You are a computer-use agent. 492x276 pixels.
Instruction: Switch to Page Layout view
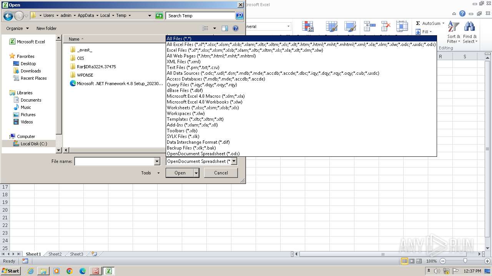point(412,261)
